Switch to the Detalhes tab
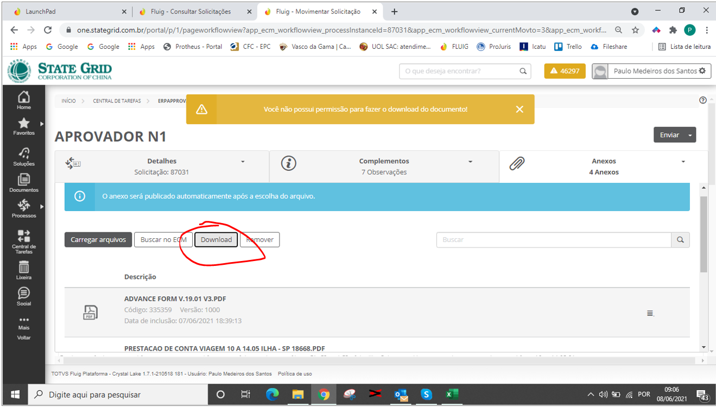 [162, 166]
